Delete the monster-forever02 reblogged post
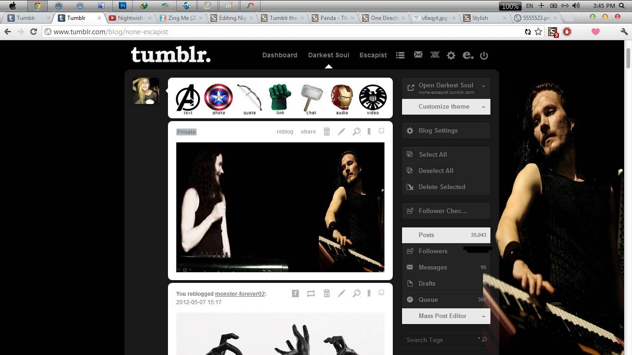The height and width of the screenshot is (355, 632). coord(327,293)
